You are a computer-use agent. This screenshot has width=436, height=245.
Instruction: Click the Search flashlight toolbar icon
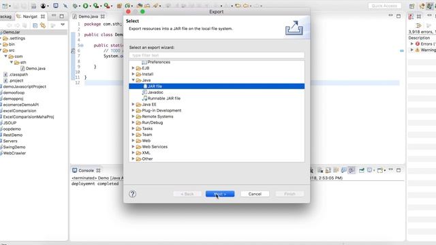[x=156, y=5]
